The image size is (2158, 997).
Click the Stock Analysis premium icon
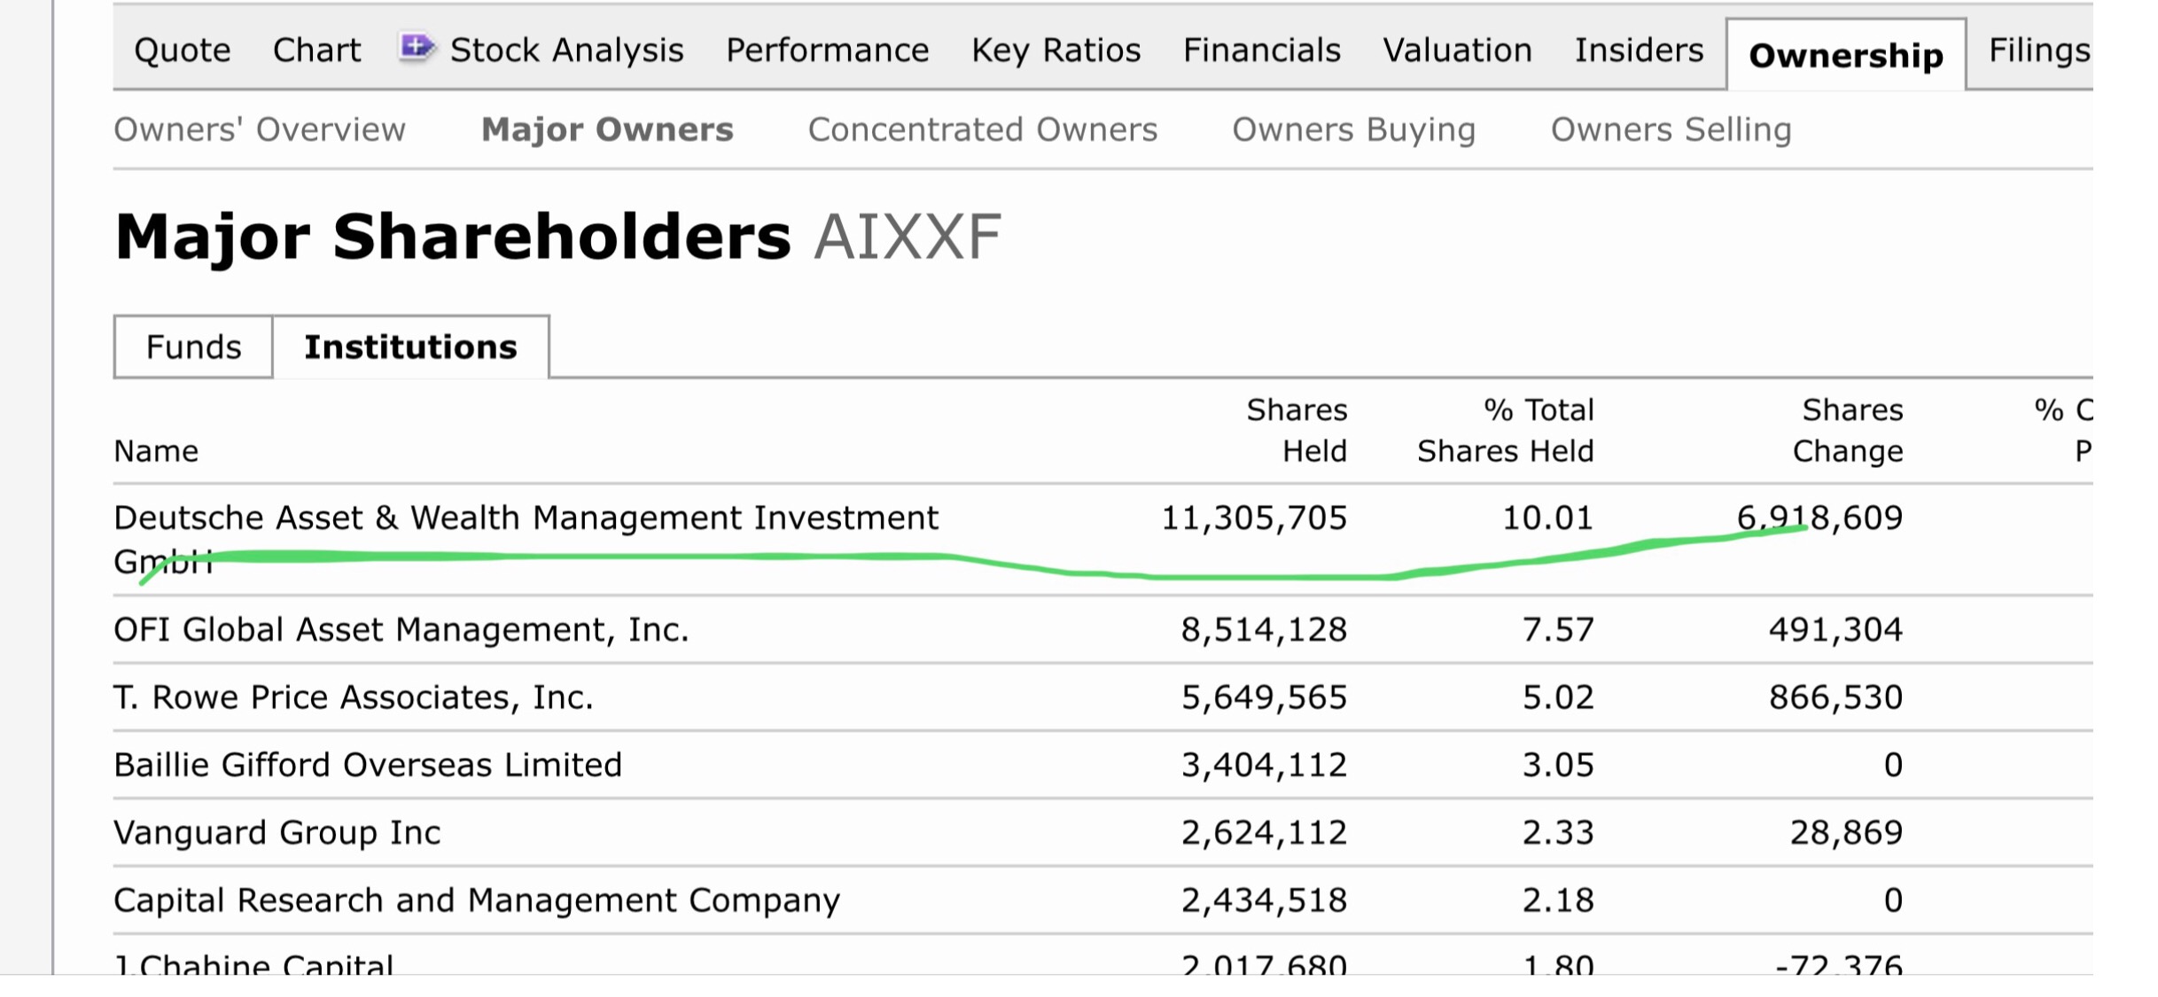416,47
